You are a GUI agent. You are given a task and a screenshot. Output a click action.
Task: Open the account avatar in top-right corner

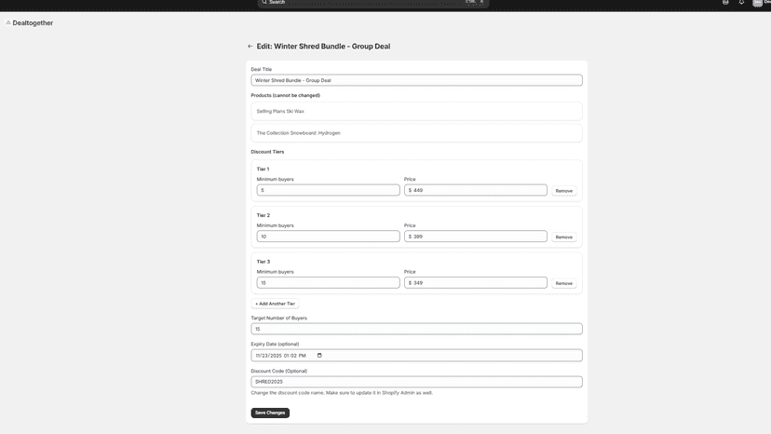(x=757, y=3)
